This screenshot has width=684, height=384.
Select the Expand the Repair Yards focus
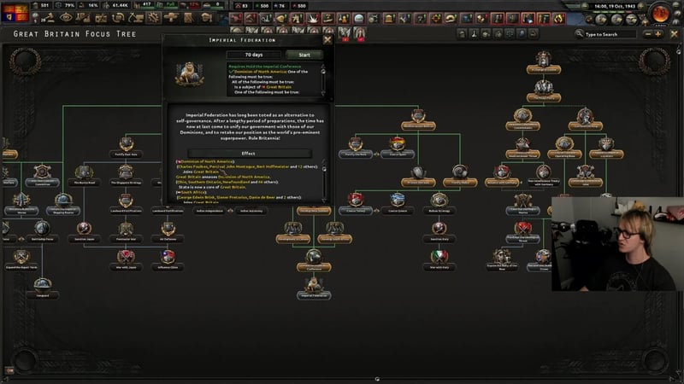pyautogui.click(x=21, y=260)
